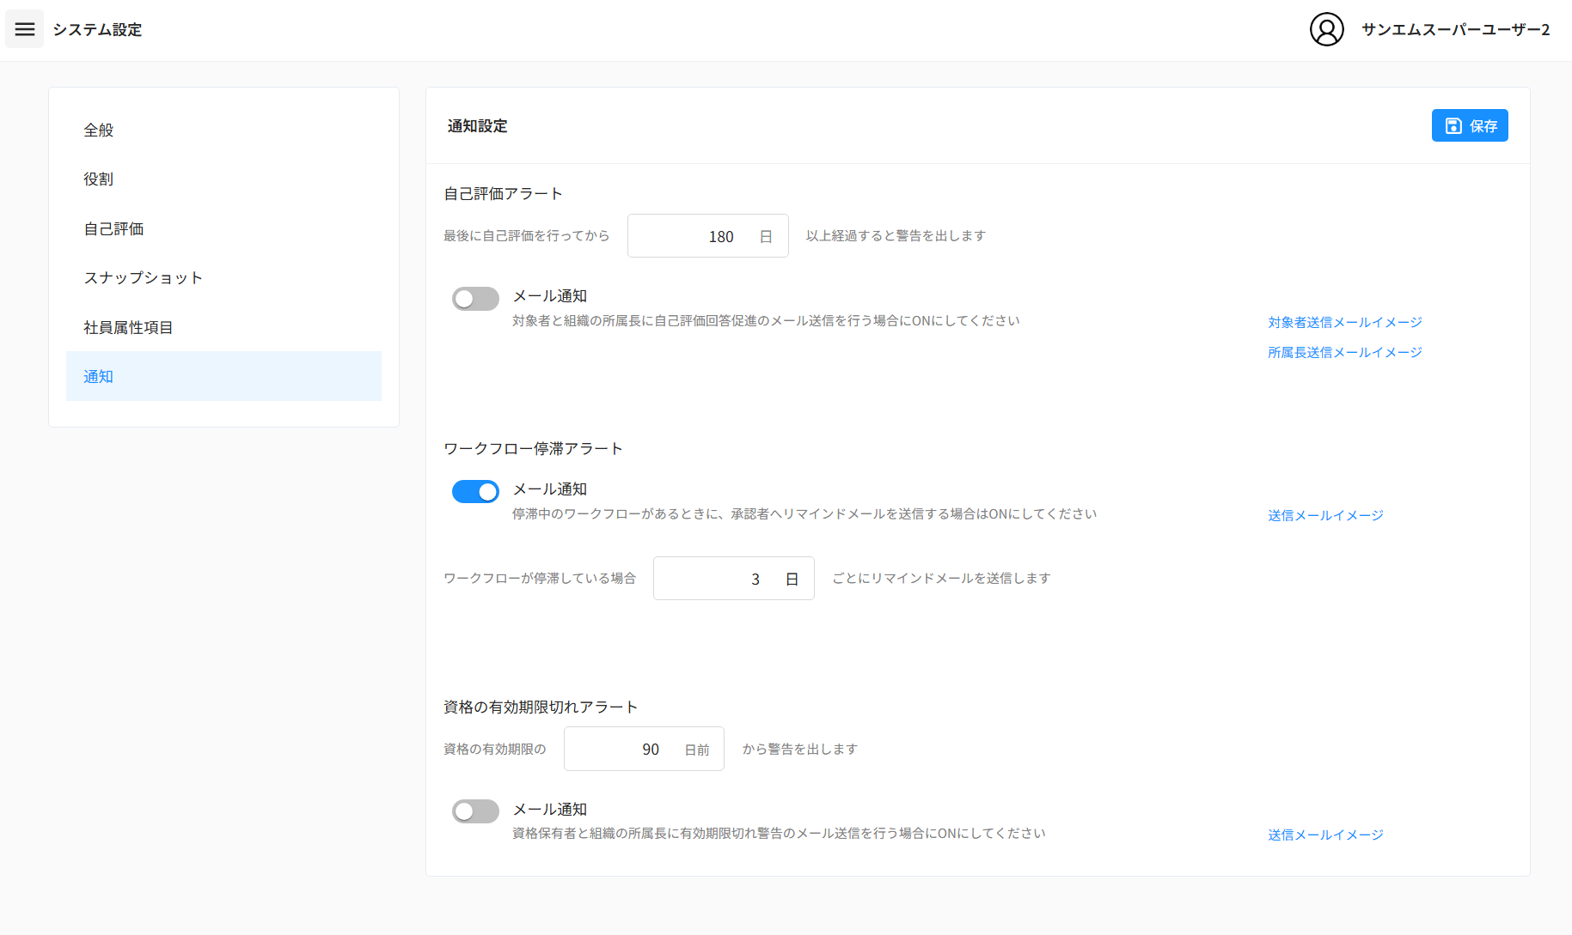Viewport: 1572px width, 935px height.
Task: View qualification expiry 送信メールイメージ link
Action: (x=1325, y=835)
